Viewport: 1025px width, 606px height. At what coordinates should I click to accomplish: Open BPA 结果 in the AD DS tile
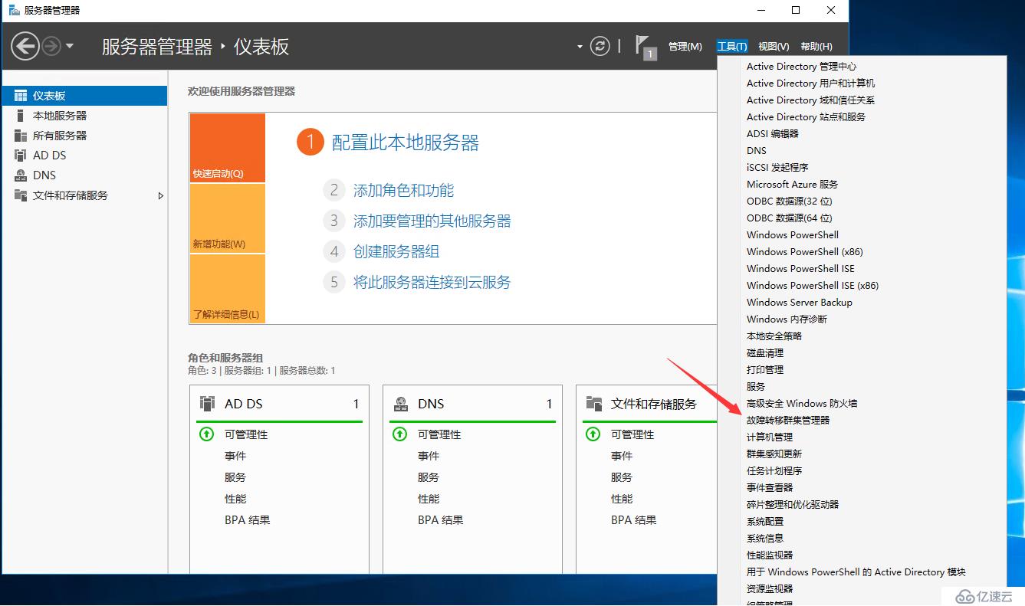pyautogui.click(x=248, y=520)
